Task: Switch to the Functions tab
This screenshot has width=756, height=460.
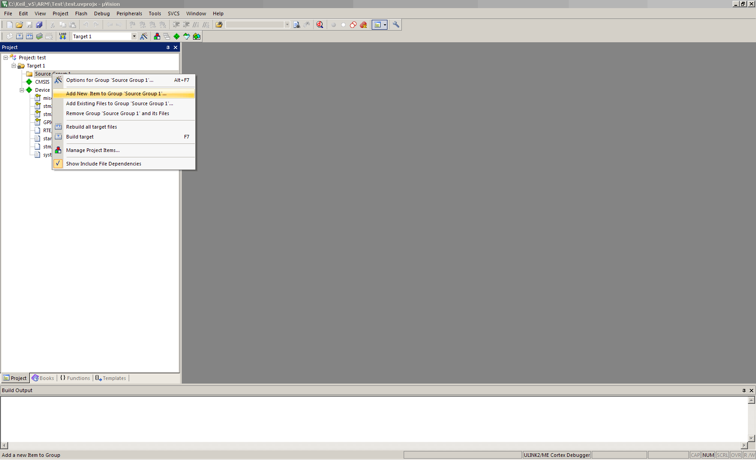Action: (75, 378)
